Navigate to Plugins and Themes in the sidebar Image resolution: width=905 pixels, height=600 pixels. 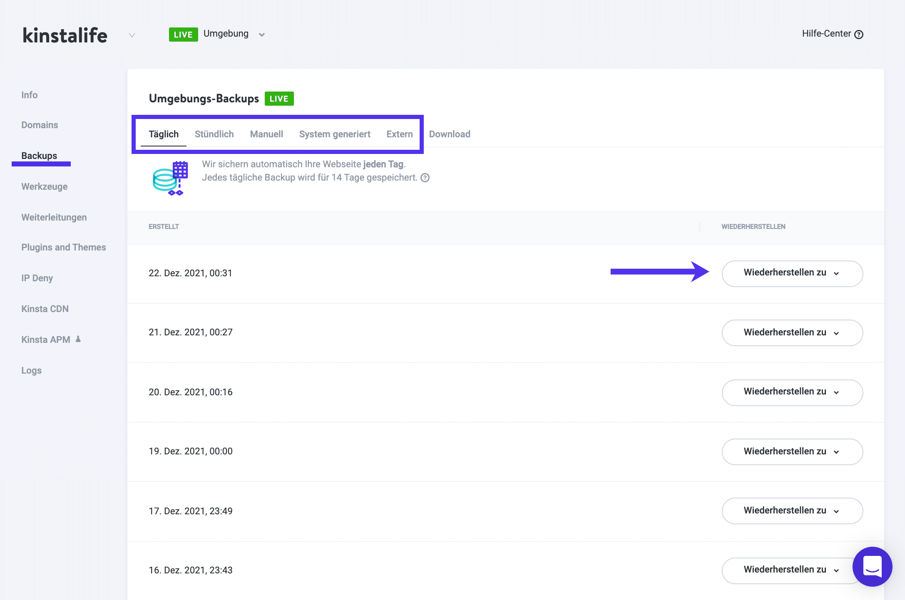pos(63,247)
